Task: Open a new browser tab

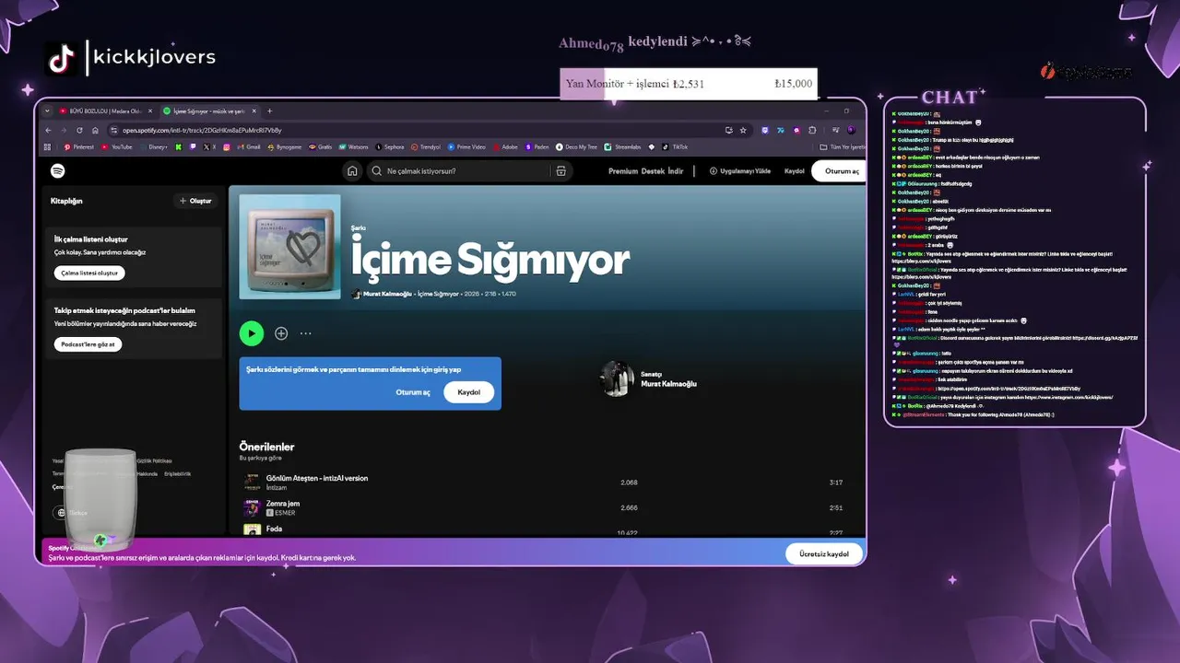Action: (x=269, y=110)
